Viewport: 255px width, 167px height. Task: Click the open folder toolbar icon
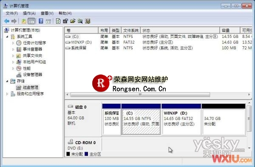click(x=73, y=21)
